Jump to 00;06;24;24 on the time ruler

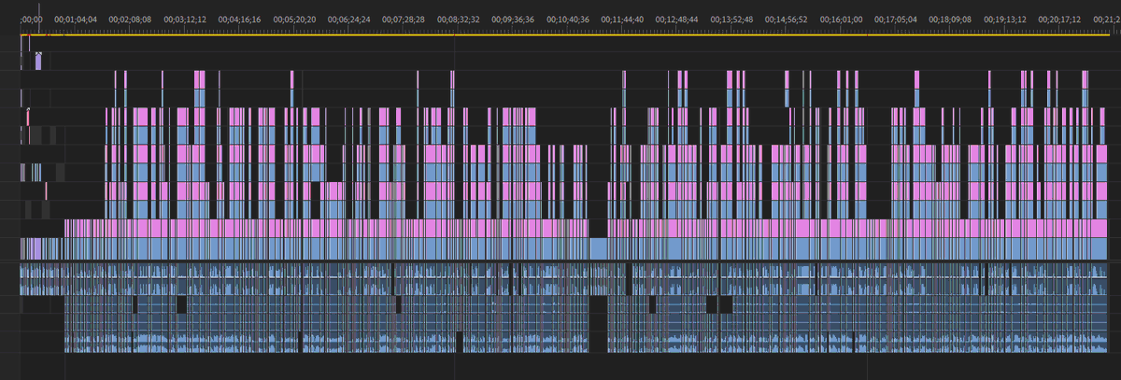349,19
